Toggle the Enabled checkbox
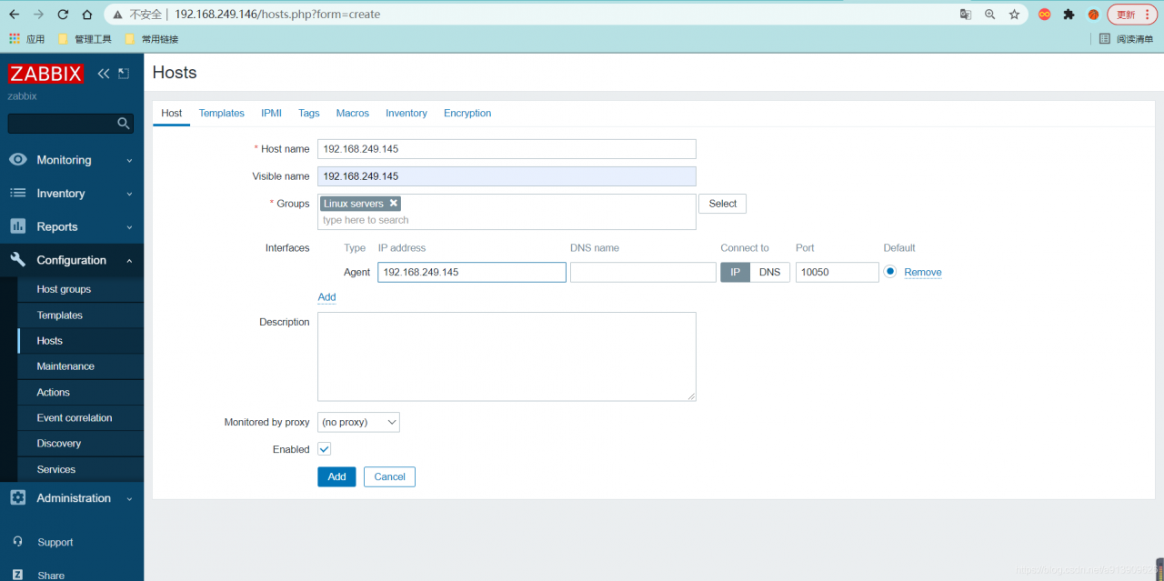The image size is (1164, 581). pyautogui.click(x=324, y=449)
